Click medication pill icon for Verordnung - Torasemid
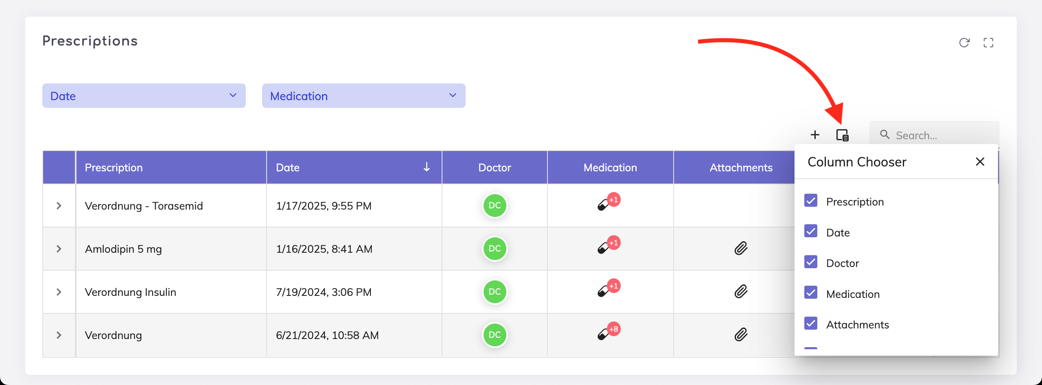The width and height of the screenshot is (1042, 385). tap(603, 205)
